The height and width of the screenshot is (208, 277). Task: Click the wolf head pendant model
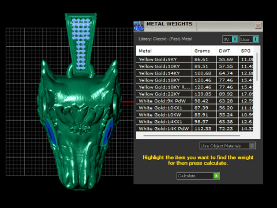[x=80, y=125]
